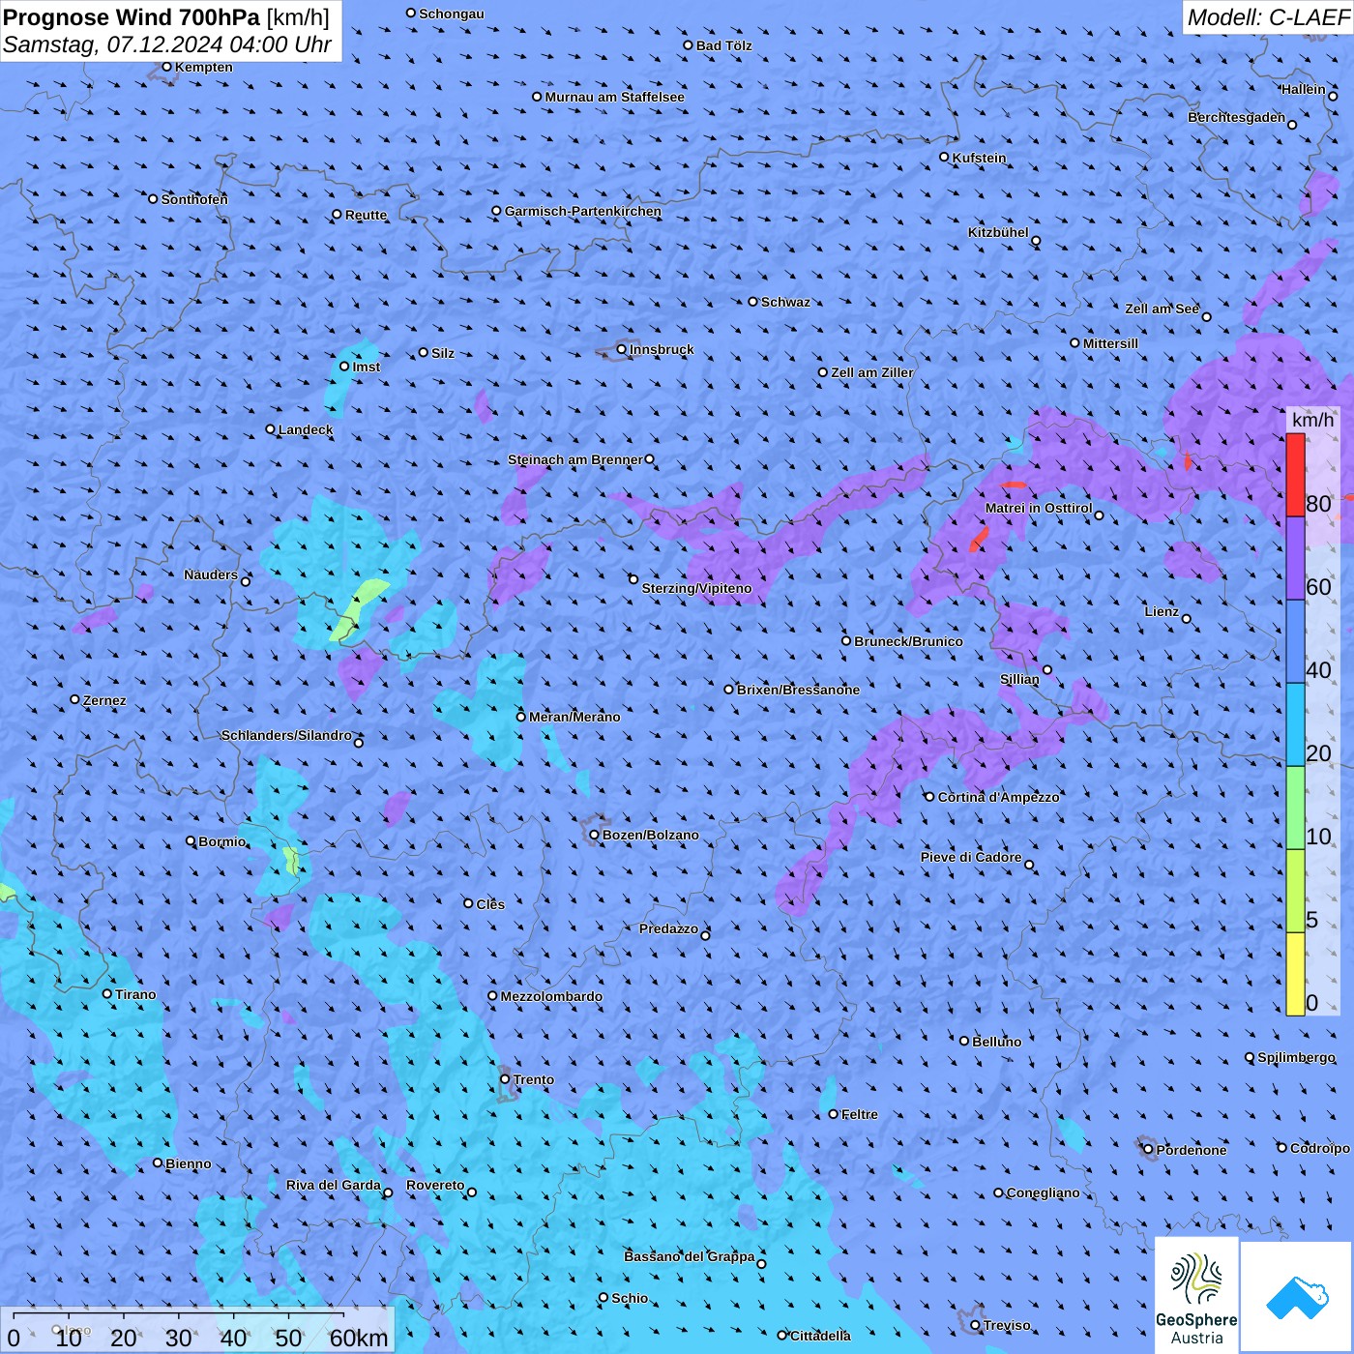Select the Bormio city label
The width and height of the screenshot is (1354, 1354).
point(221,841)
